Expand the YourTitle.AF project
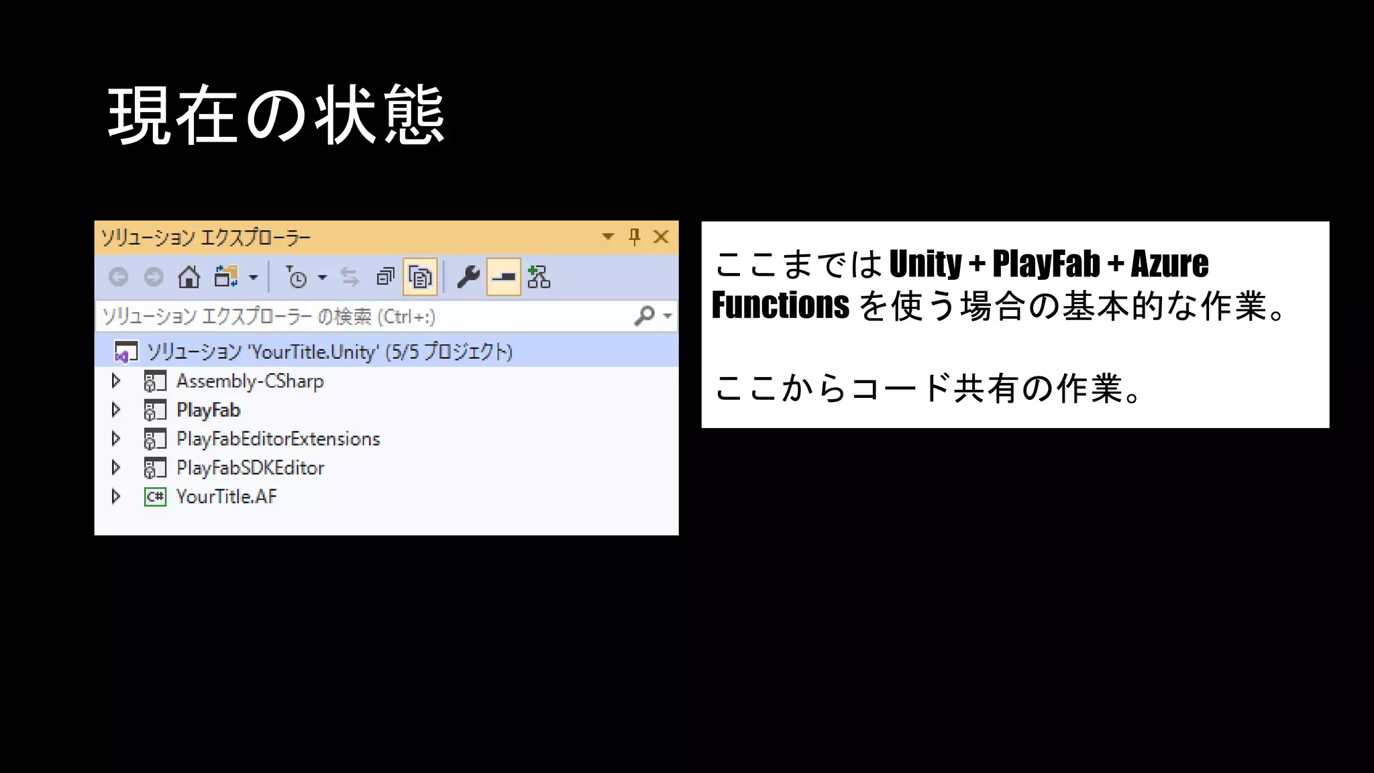 pyautogui.click(x=116, y=497)
